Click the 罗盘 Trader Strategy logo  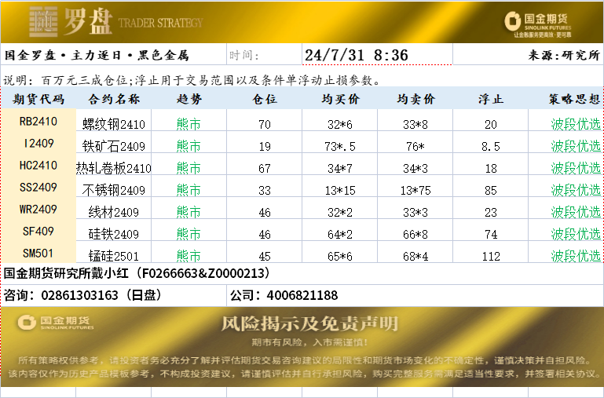pyautogui.click(x=116, y=21)
